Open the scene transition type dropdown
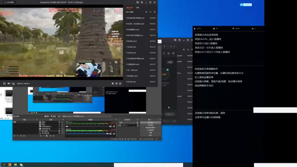The width and height of the screenshot is (297, 167). coord(127,123)
